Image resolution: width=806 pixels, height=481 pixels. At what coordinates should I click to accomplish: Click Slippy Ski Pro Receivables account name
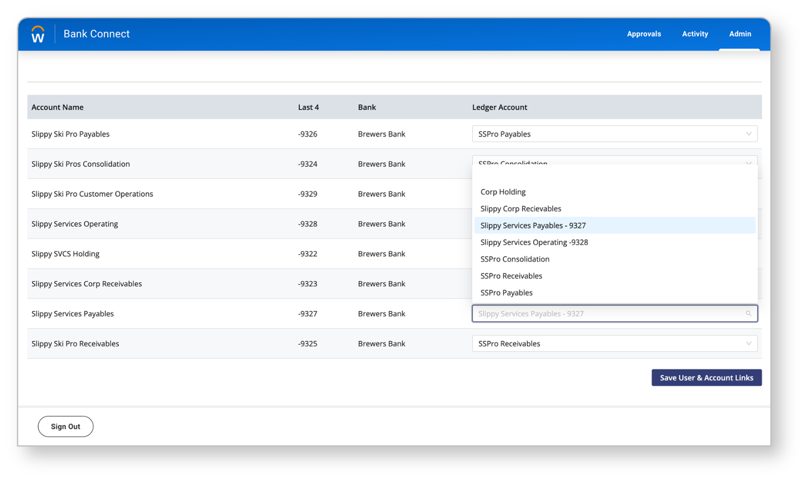point(75,343)
